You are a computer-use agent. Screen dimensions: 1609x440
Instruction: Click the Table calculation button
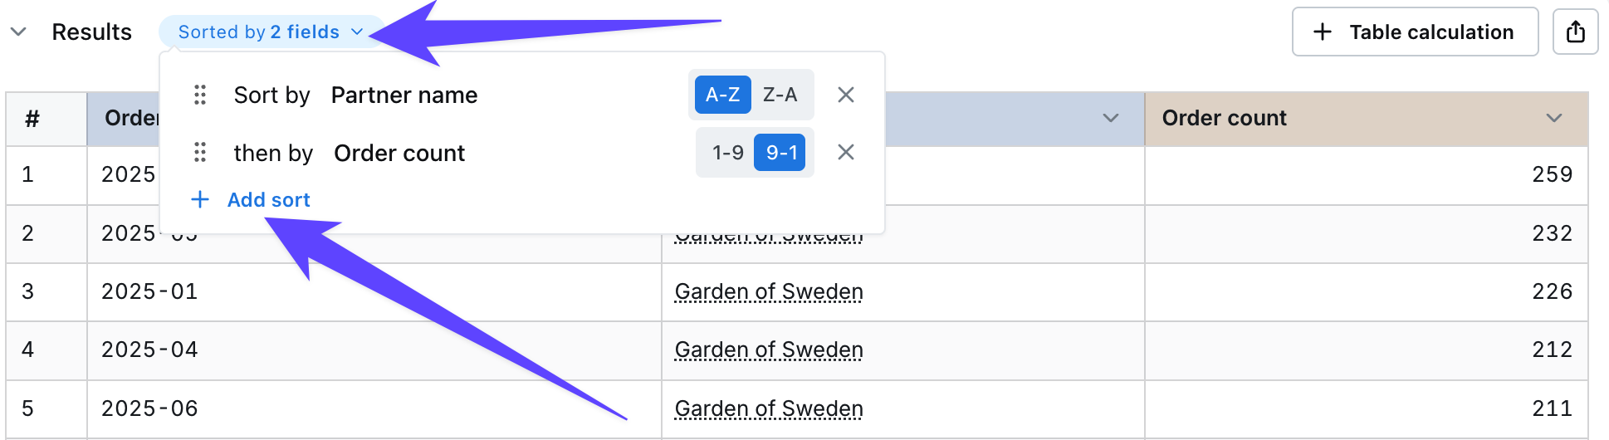[x=1415, y=32]
